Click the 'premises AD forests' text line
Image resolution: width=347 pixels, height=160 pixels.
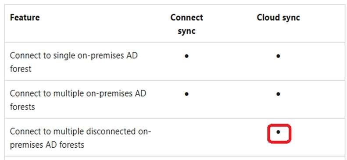tap(47, 145)
